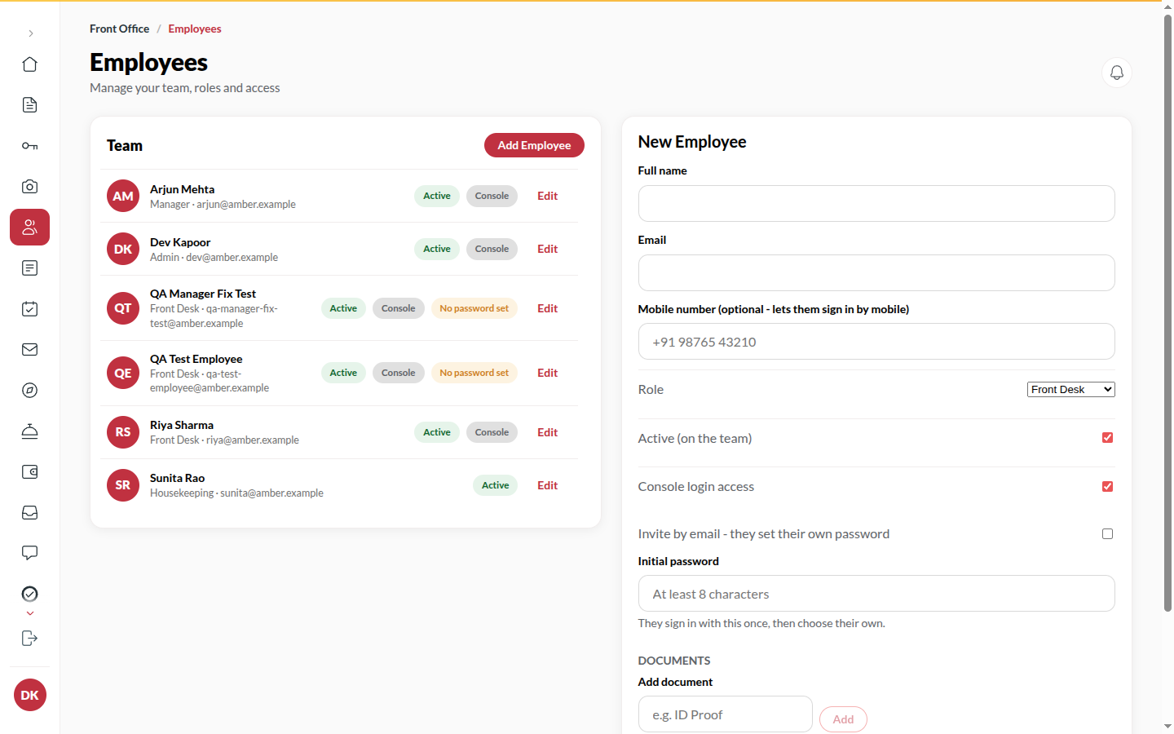The width and height of the screenshot is (1174, 734).
Task: Click into the Full name field
Action: coord(876,203)
